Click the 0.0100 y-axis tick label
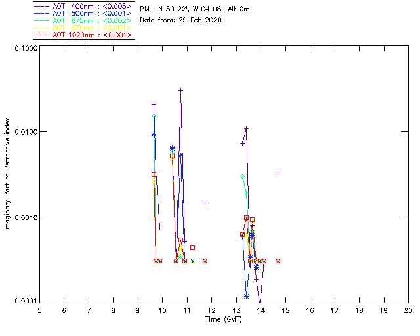The height and width of the screenshot is (336, 420). (26, 132)
